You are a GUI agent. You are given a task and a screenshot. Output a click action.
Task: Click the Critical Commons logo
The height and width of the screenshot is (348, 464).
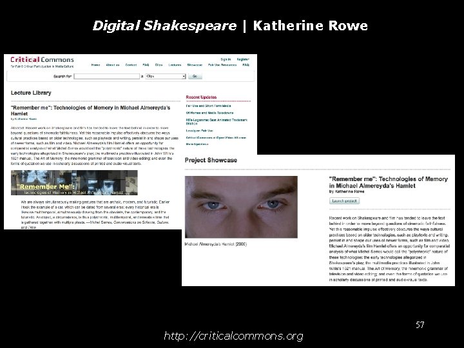pyautogui.click(x=42, y=60)
